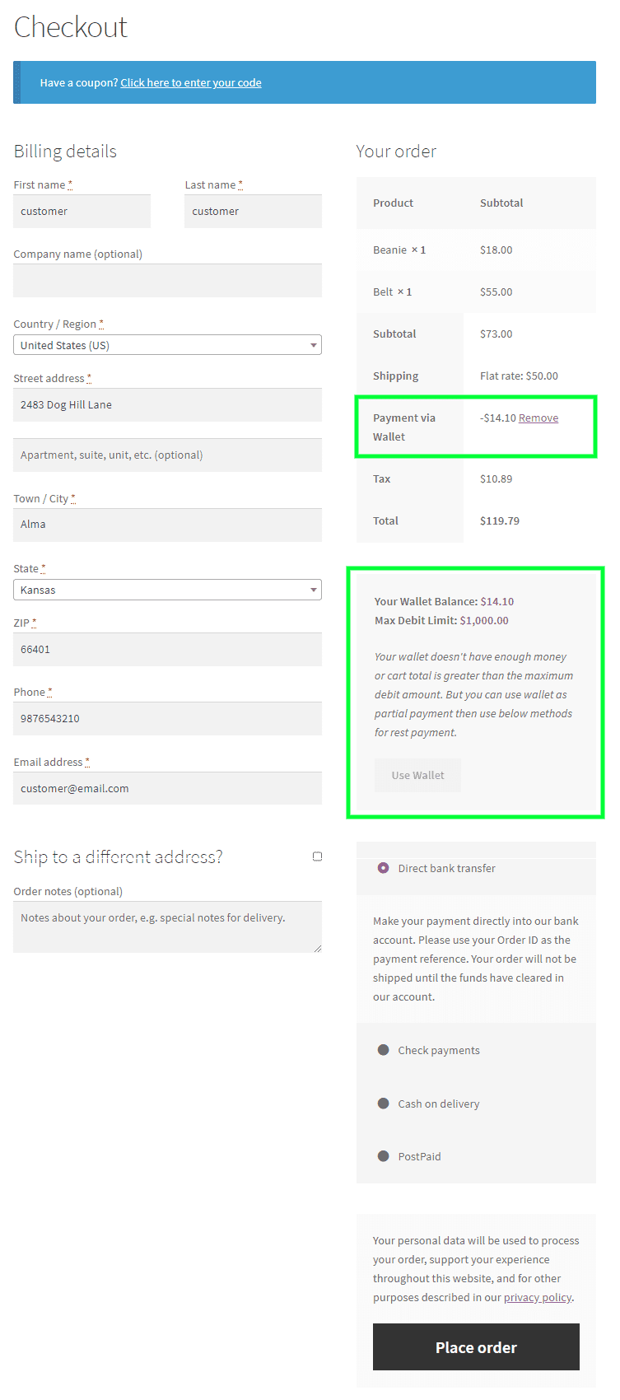Select PostPaid payment method
This screenshot has height=1400, width=620.
click(x=383, y=1155)
